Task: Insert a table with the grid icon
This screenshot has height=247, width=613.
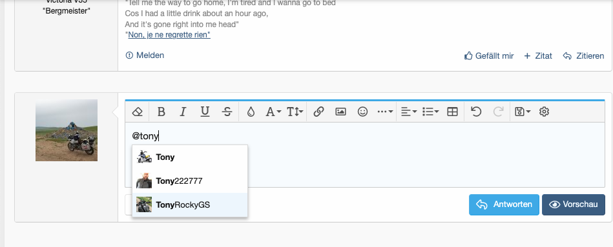Action: point(452,112)
